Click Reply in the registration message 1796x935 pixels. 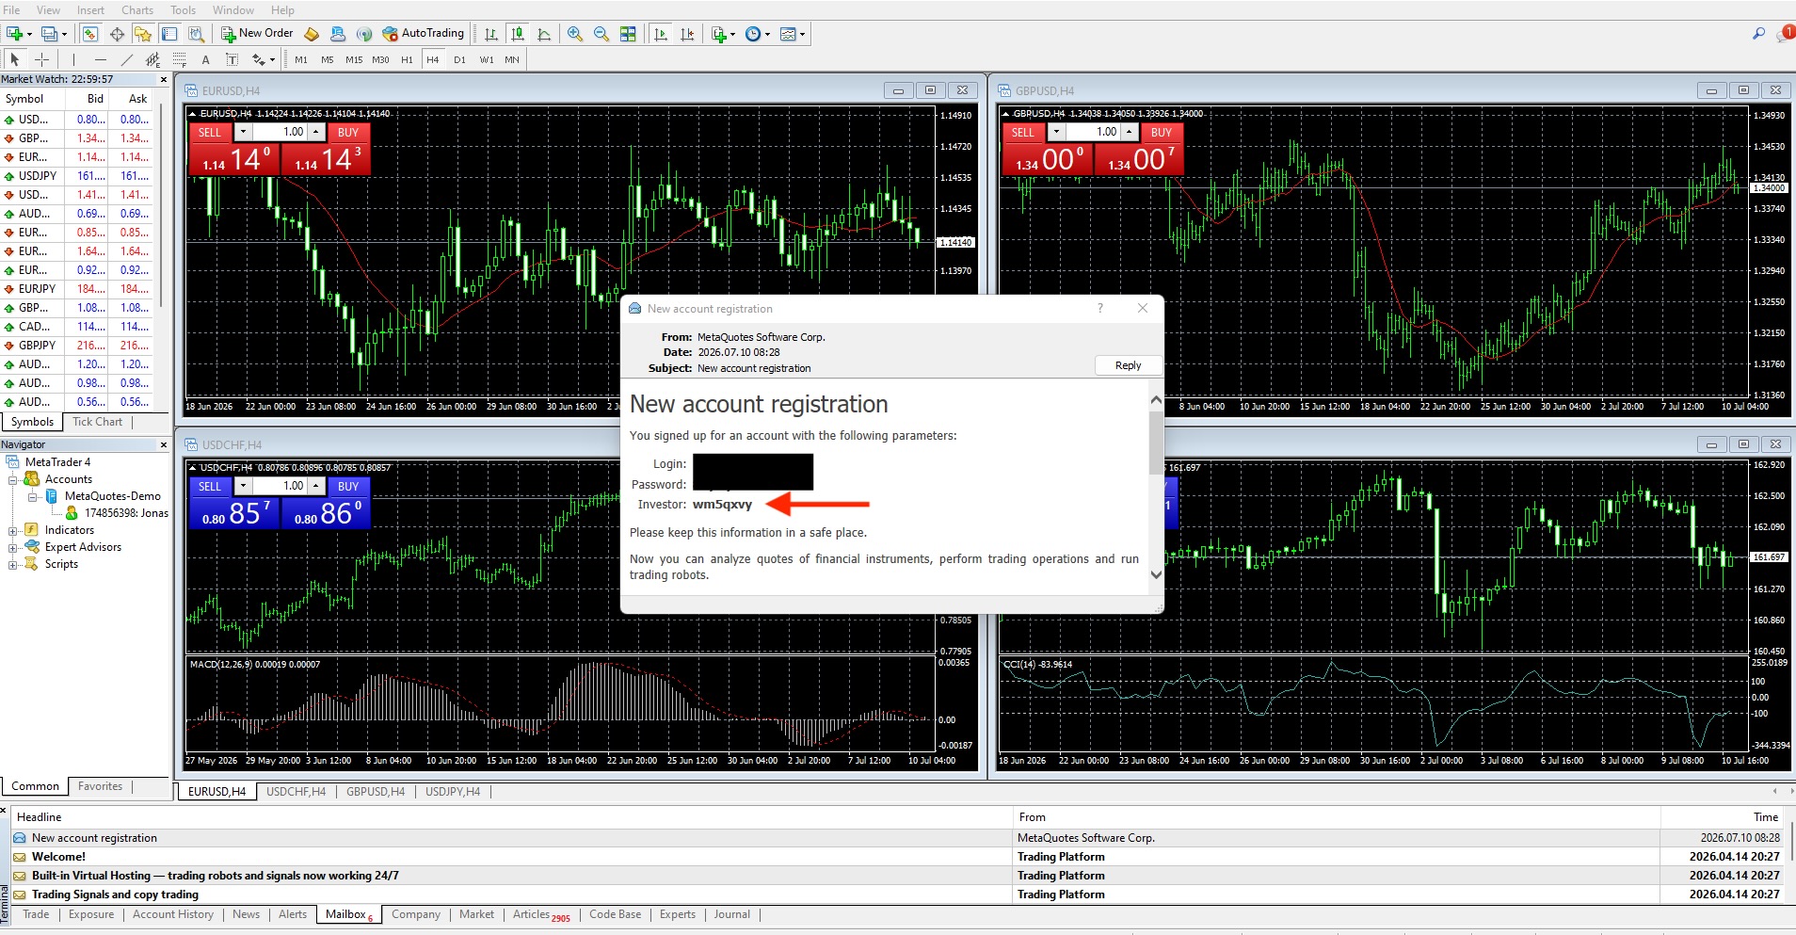coord(1128,365)
